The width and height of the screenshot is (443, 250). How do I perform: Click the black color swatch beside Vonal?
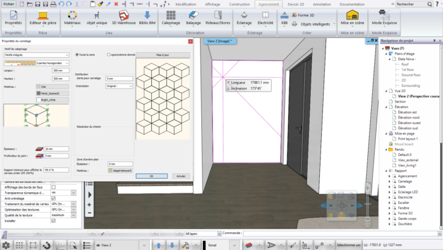[x=204, y=245]
